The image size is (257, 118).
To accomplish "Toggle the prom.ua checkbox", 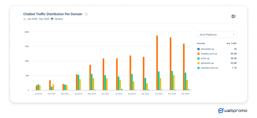I will [x=199, y=58].
